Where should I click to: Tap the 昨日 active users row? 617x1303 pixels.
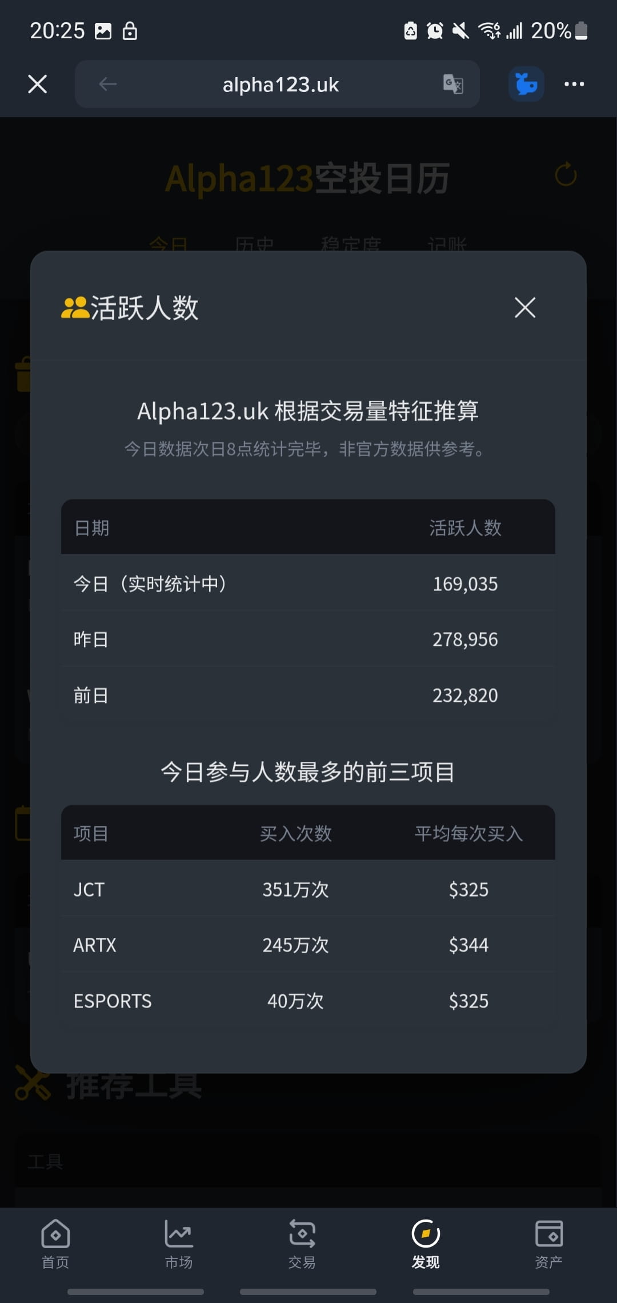click(308, 639)
